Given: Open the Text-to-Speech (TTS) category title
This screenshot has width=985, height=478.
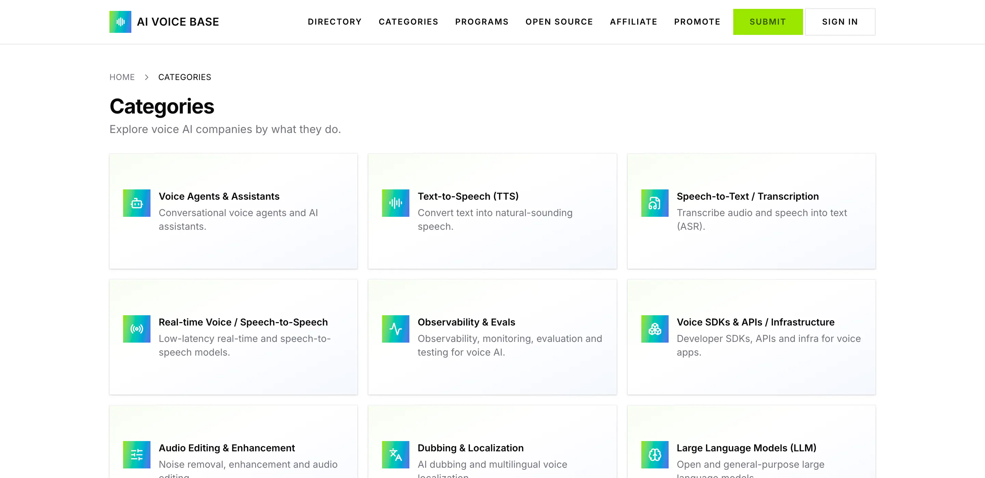Looking at the screenshot, I should tap(468, 196).
